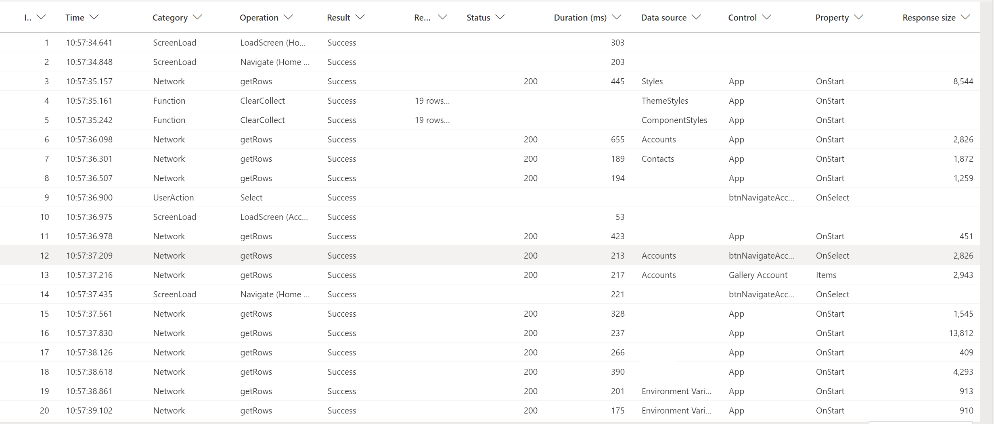Select time cell 10:57:34.848
The height and width of the screenshot is (424, 994).
[x=89, y=62]
